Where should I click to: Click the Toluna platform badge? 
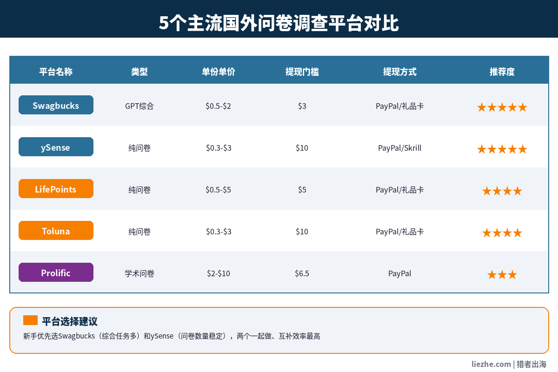click(56, 231)
